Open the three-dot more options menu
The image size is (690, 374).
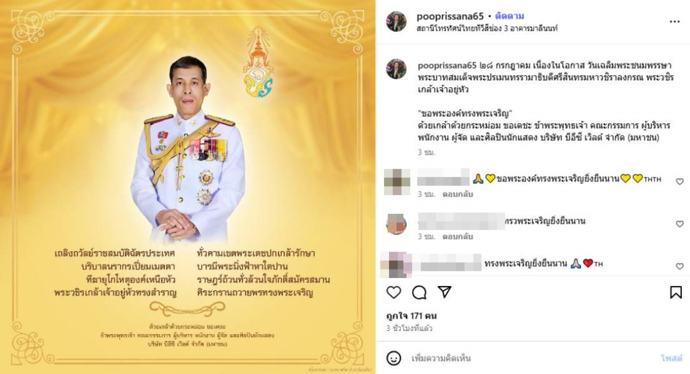click(x=674, y=22)
